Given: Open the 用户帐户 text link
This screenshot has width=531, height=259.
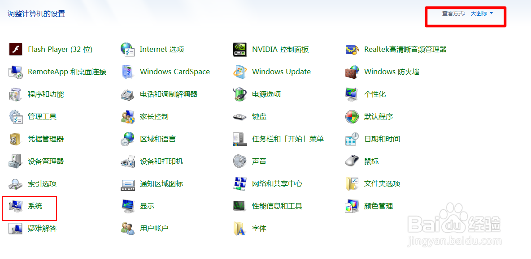Looking at the screenshot, I should tap(154, 228).
